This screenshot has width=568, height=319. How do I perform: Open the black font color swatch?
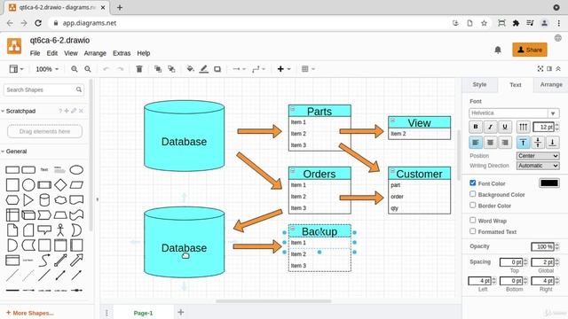549,183
